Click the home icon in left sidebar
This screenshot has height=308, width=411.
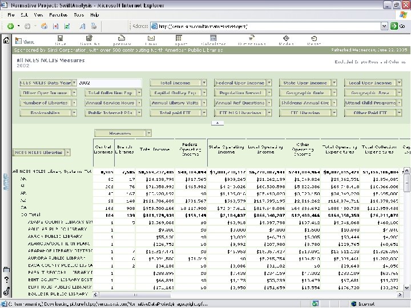tap(6, 40)
